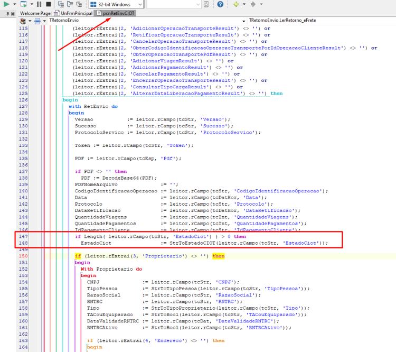Expand the TRetornoEnvio class dropdown
This screenshot has height=352, width=396.
[243, 21]
